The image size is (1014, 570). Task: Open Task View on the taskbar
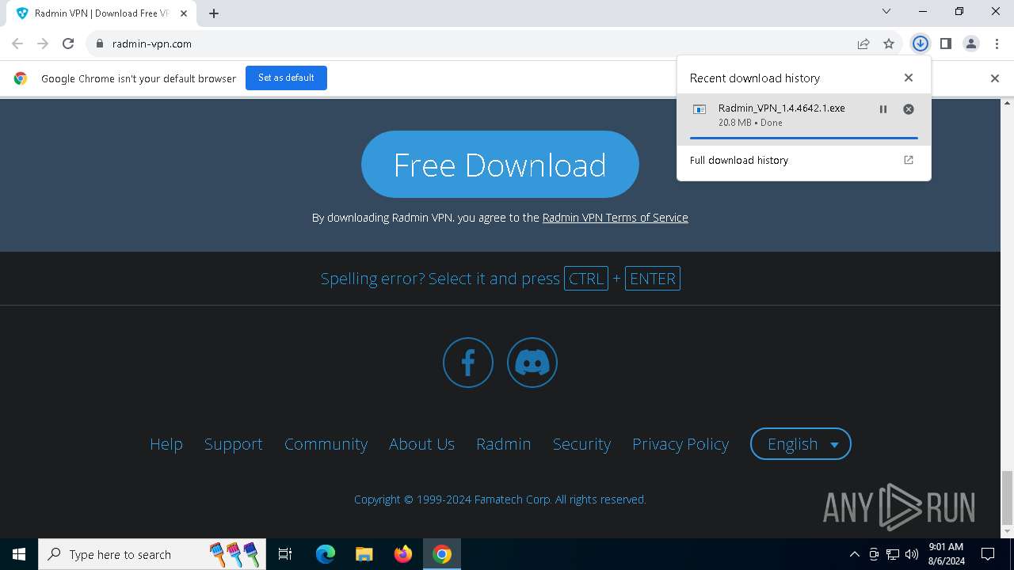pos(285,554)
